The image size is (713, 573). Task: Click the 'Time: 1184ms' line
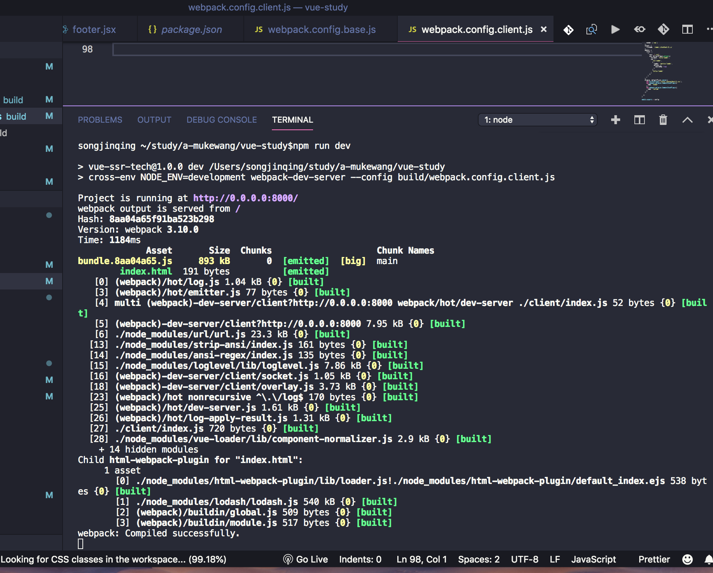109,240
